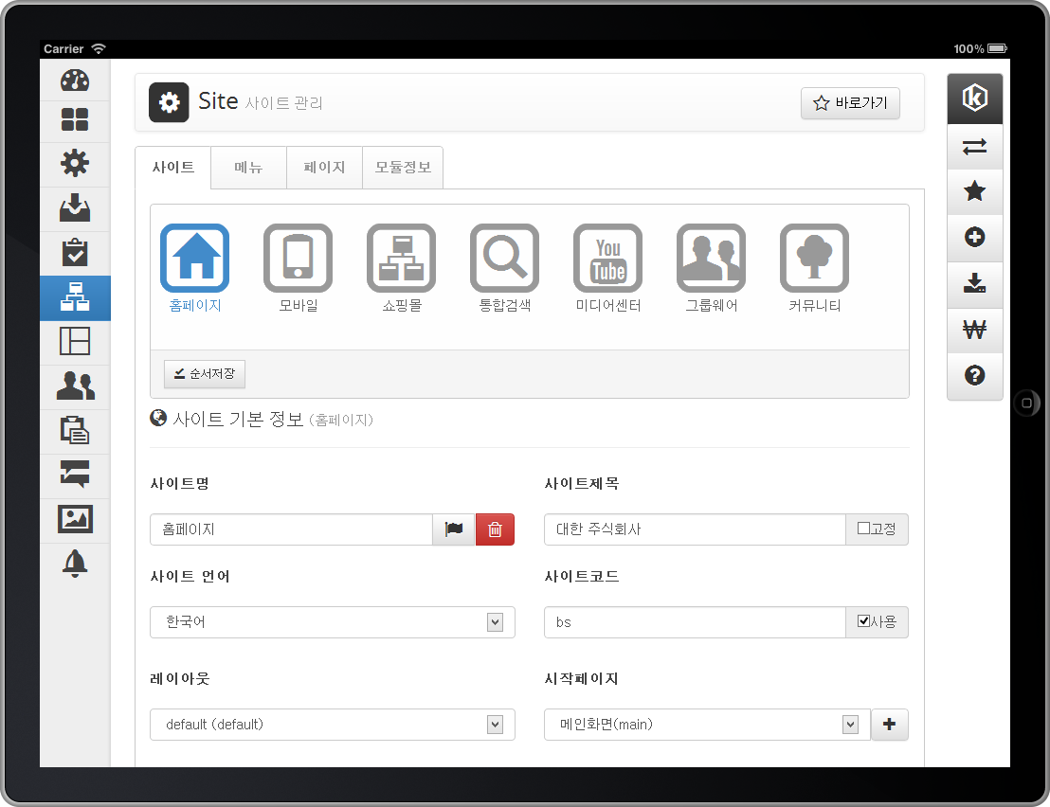Select the 모바일 site icon
Viewport: 1050px width, 807px height.
click(x=298, y=258)
